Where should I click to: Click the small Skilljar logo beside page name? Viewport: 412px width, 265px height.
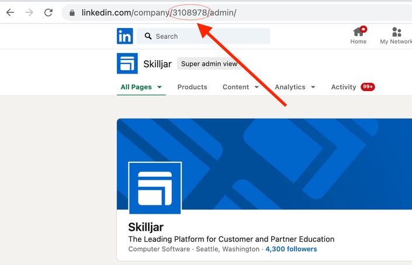point(127,64)
